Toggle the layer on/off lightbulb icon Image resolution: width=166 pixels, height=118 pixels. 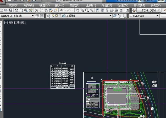point(53,16)
